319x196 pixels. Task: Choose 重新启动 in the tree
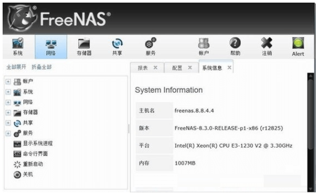pyautogui.click(x=33, y=164)
